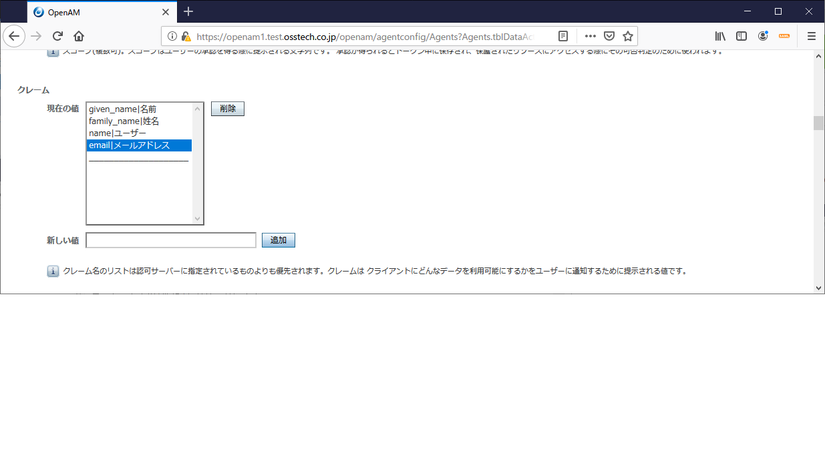Click the page information icon in address bar
This screenshot has width=825, height=461.
point(172,36)
